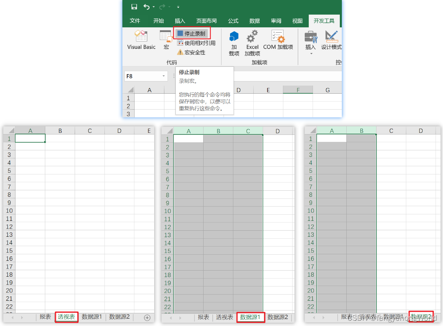
Task: Open the Name Box dropdown showing F8
Action: click(164, 76)
